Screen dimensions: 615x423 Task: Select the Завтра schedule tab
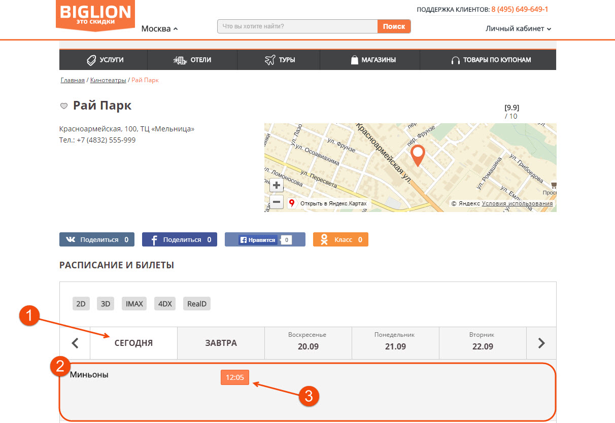point(221,343)
